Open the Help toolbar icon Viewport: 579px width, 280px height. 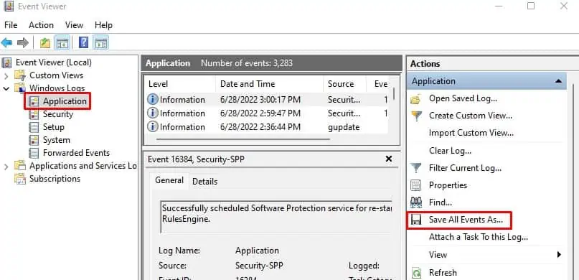[x=83, y=43]
